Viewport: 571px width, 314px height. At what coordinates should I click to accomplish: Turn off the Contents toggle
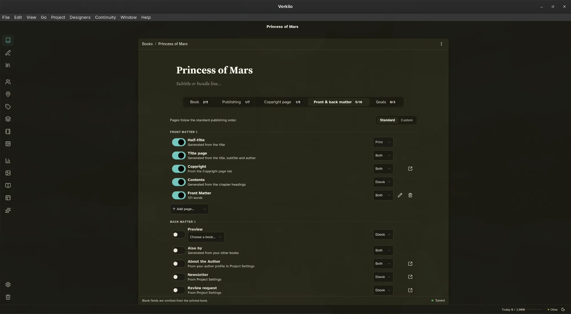coord(179,182)
